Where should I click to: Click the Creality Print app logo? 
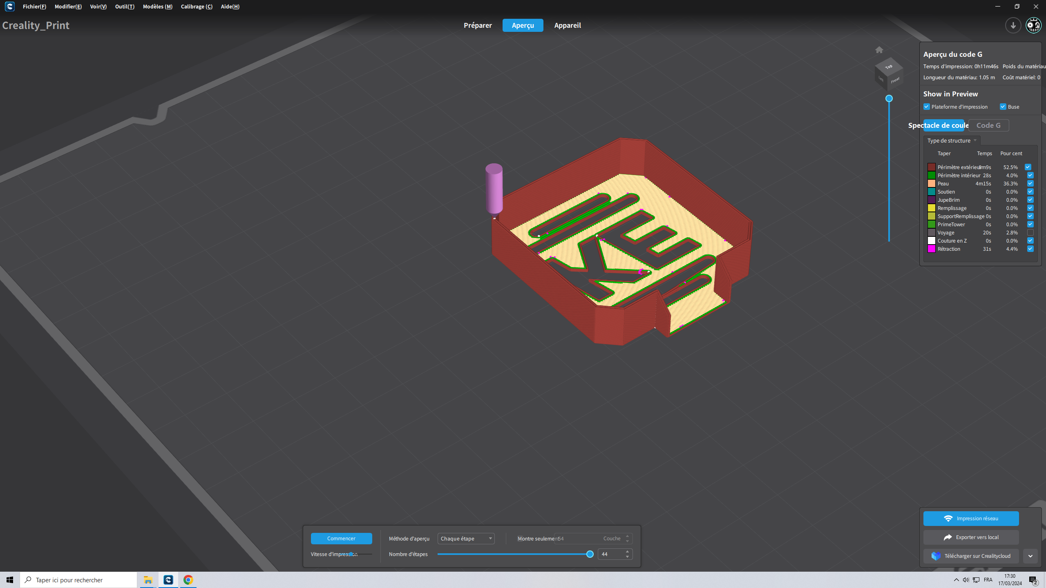click(10, 7)
